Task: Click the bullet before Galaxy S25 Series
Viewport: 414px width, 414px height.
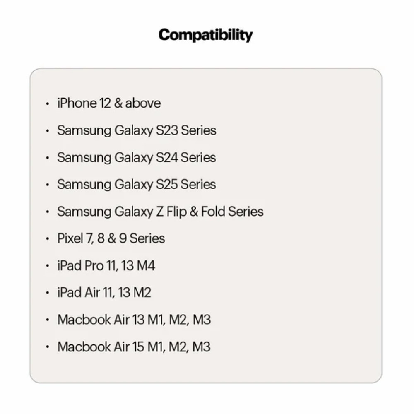Action: tap(48, 185)
